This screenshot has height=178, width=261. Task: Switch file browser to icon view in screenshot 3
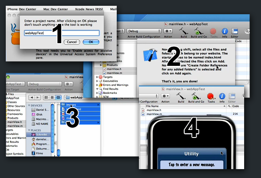point(46,97)
